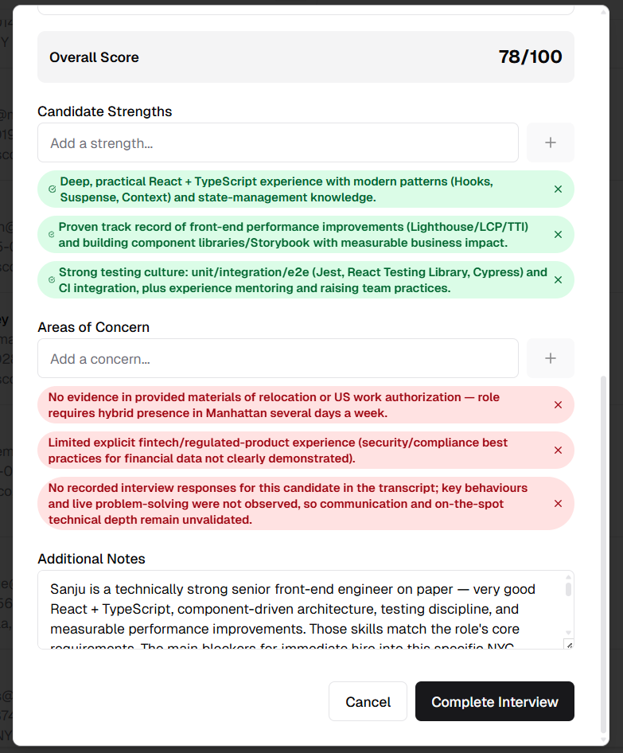Click the check icon on the performance improvements chip
This screenshot has width=623, height=753.
click(x=53, y=235)
